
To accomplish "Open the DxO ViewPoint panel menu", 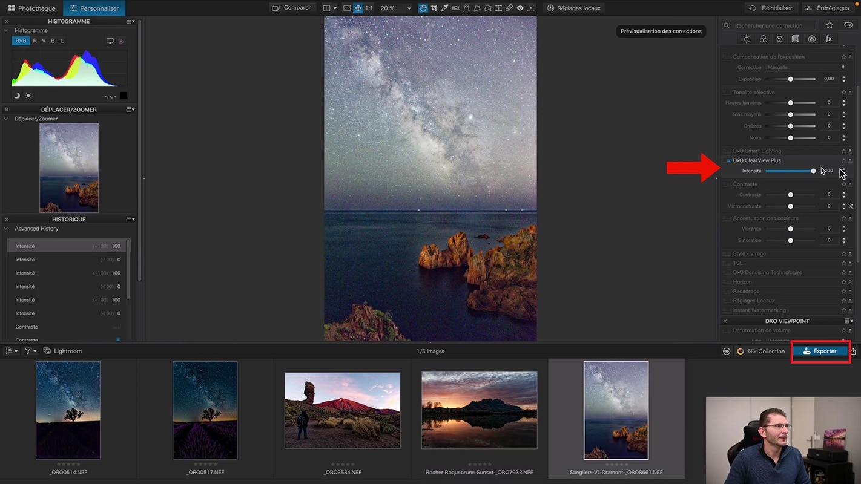I will pyautogui.click(x=849, y=321).
